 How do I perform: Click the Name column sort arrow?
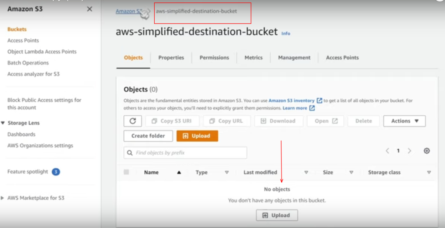179,172
